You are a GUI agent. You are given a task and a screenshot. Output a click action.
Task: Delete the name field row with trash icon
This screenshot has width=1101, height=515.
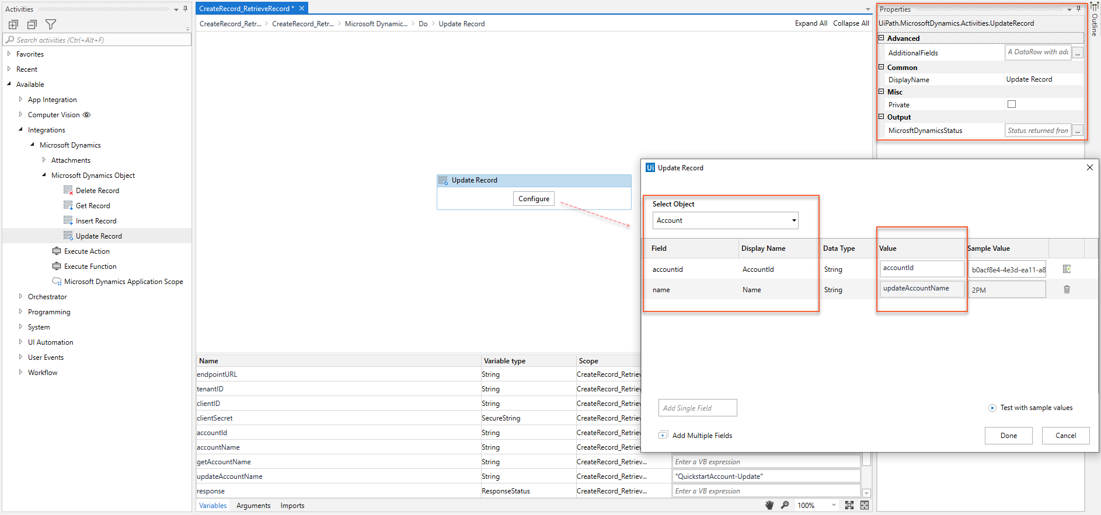(x=1067, y=289)
